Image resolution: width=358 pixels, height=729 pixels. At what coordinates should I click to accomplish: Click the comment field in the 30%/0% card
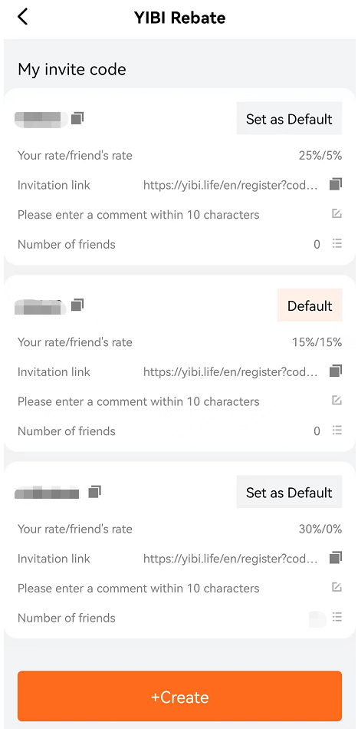[139, 588]
